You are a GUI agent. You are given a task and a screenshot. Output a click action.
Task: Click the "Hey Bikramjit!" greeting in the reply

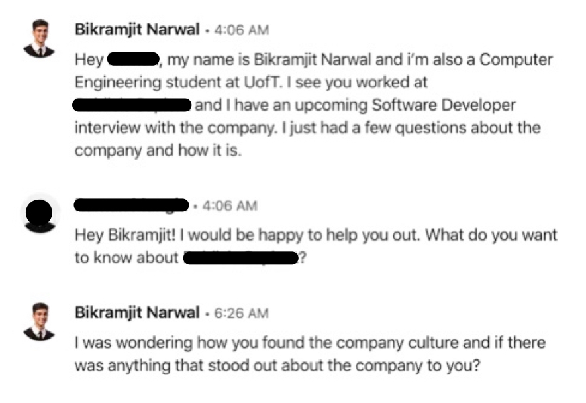(115, 235)
